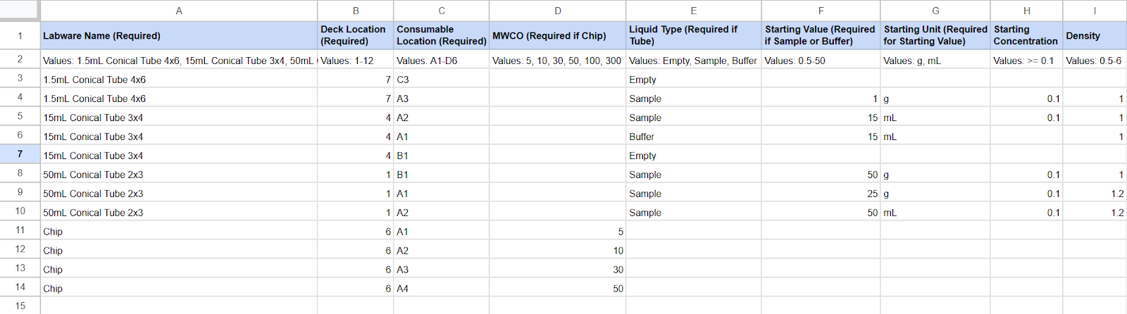
Task: Select row 11 header number
Action: 20,230
